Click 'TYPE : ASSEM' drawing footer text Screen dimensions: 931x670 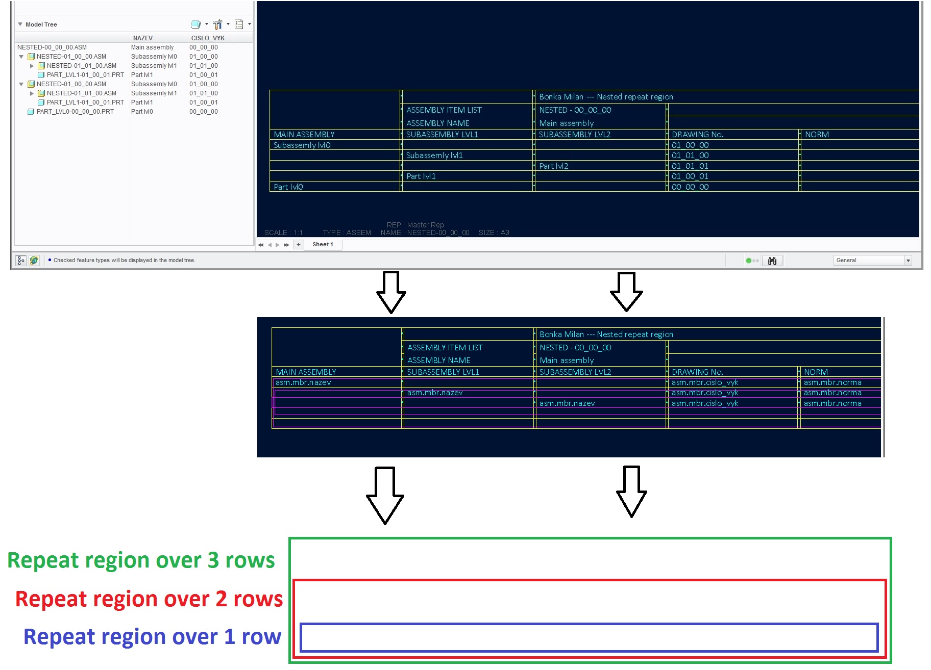pos(347,233)
